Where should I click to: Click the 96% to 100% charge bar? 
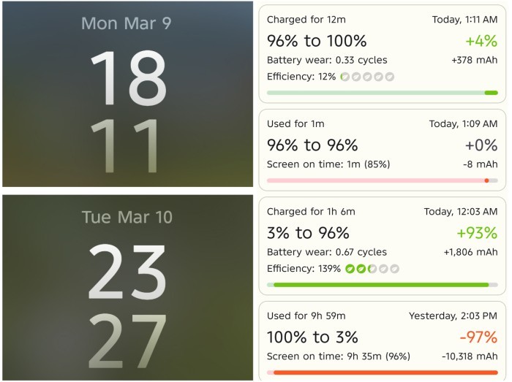coord(382,93)
